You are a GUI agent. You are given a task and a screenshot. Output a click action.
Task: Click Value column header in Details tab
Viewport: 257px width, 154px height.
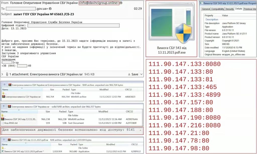click(225, 15)
